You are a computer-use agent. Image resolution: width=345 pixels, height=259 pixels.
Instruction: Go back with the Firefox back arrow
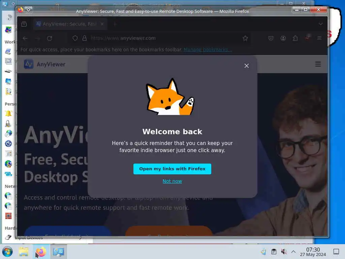(25, 38)
